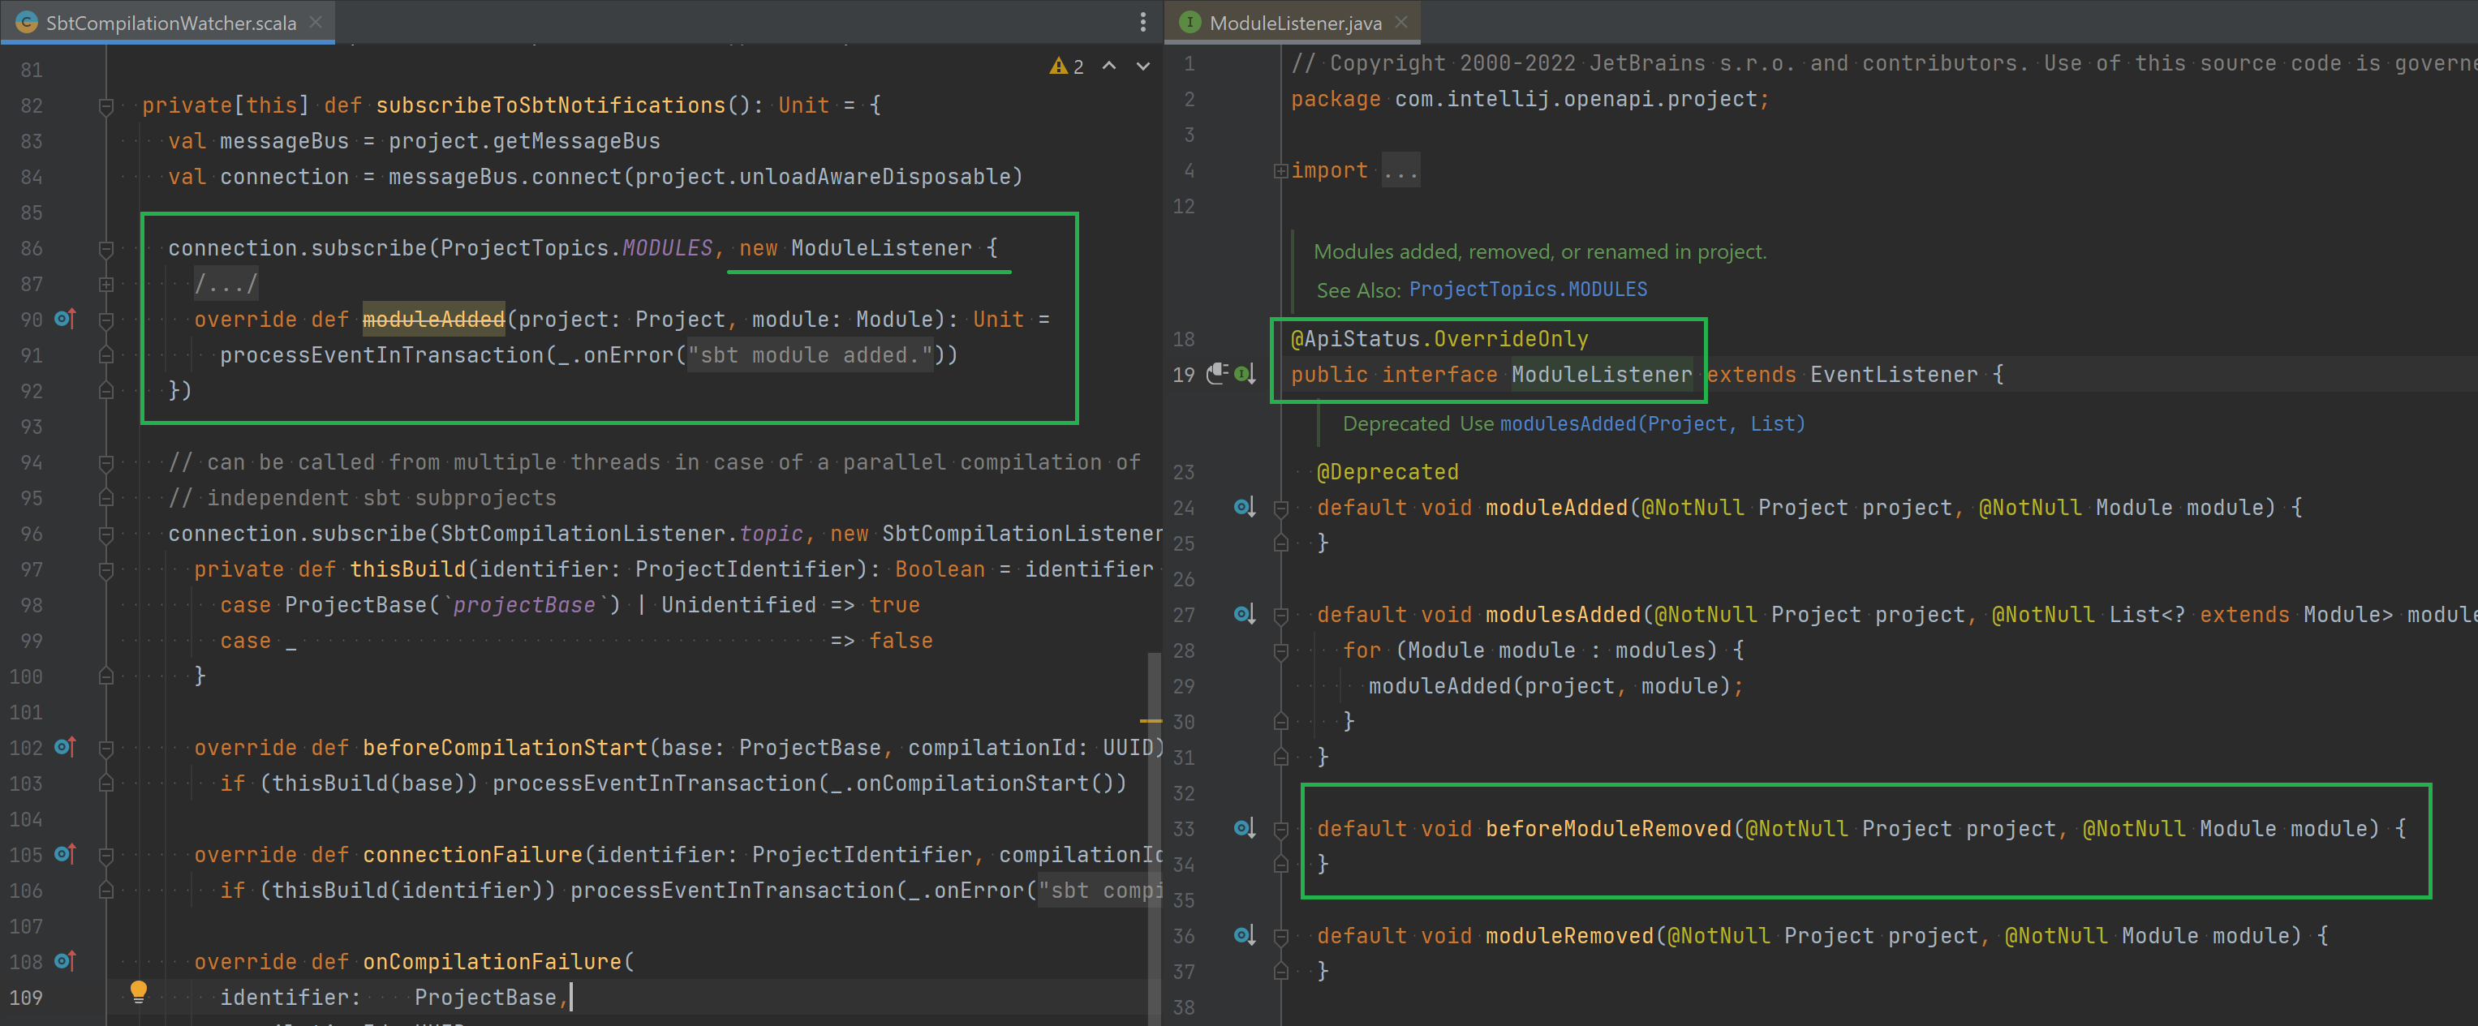
Task: Click implemented-interface gutter icon on line 19
Action: (x=1245, y=374)
